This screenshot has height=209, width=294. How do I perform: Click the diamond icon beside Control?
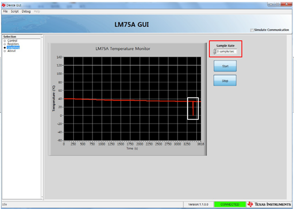[5, 41]
